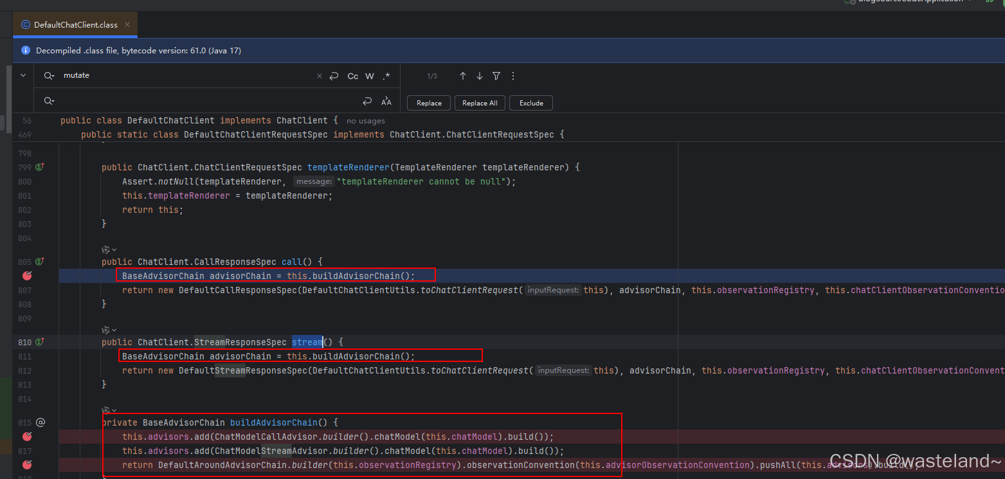Click the implements gutter icon at line 805

tap(40, 262)
